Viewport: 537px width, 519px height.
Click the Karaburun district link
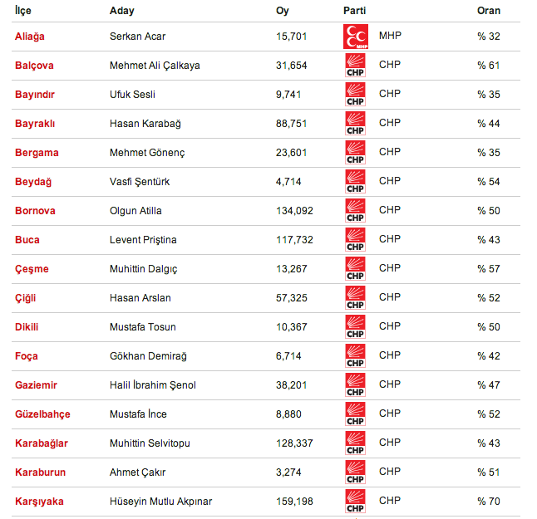coord(40,472)
